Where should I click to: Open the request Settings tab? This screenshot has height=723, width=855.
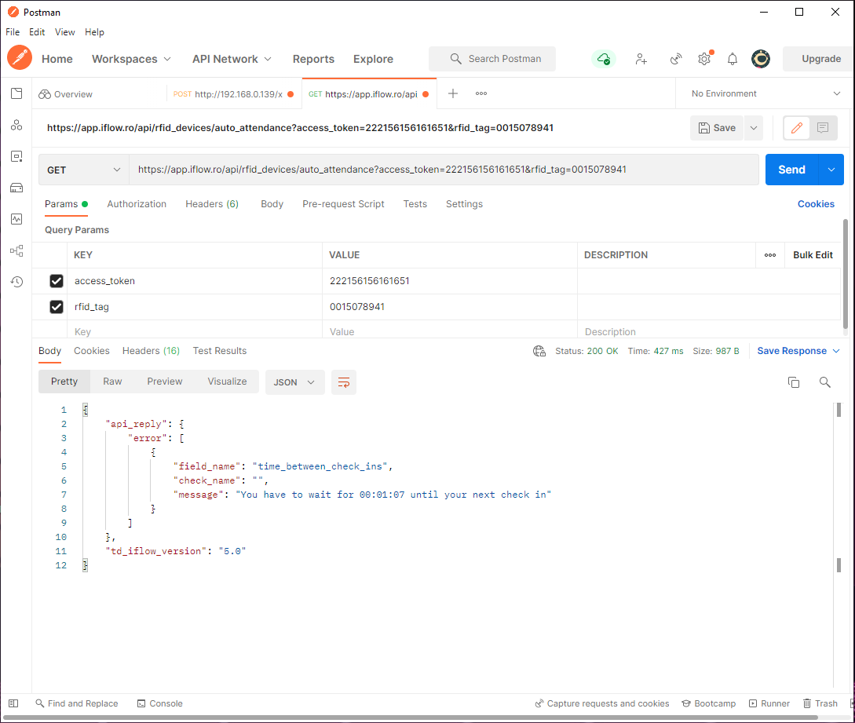(x=464, y=204)
